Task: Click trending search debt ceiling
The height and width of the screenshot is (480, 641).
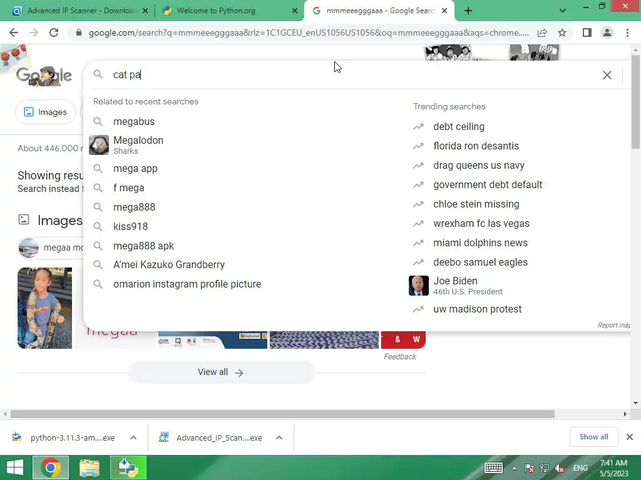Action: 459,126
